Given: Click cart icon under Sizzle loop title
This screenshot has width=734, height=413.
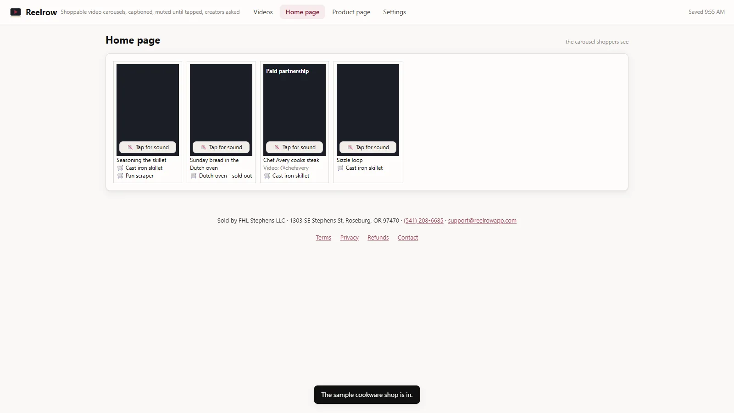Looking at the screenshot, I should [x=340, y=168].
